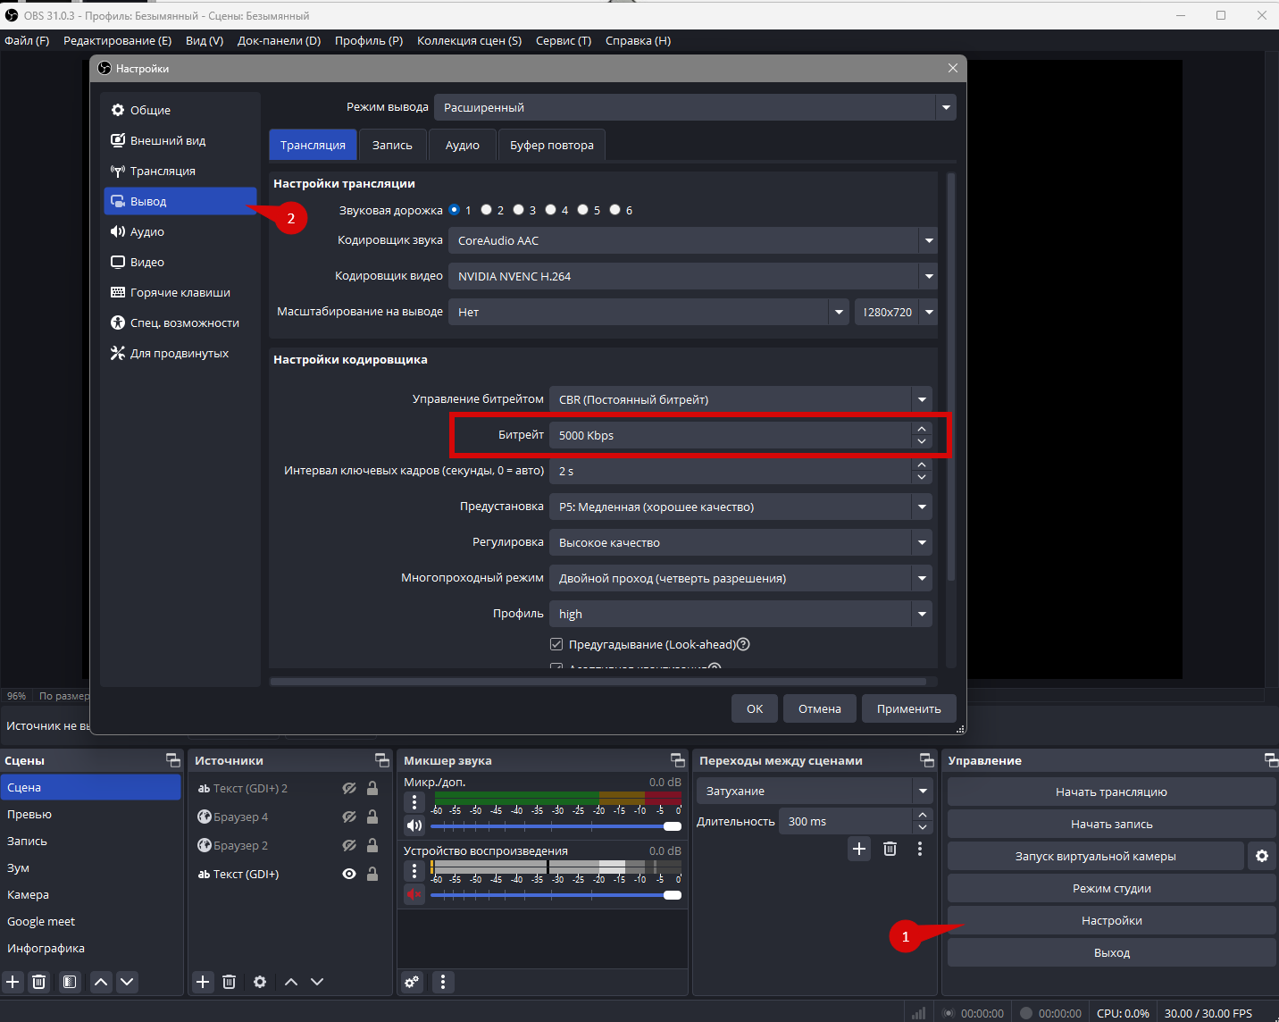Adjust Микр./доп. volume slider
This screenshot has height=1022, width=1279.
[x=556, y=825]
